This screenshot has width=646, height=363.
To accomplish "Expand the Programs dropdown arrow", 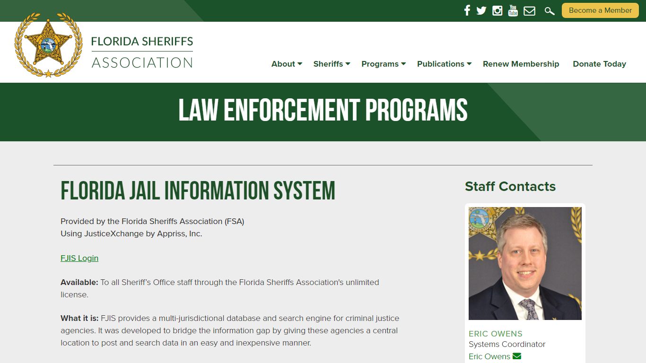I will (x=403, y=64).
